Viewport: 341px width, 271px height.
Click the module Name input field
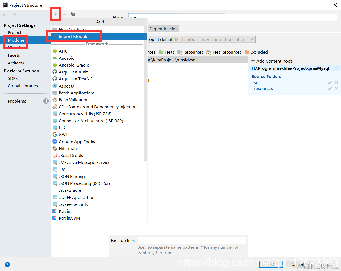(233, 17)
